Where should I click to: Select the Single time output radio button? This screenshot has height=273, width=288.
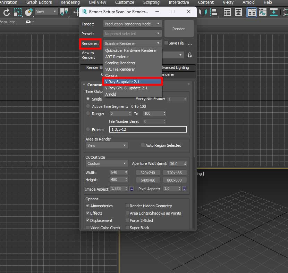[x=88, y=99]
